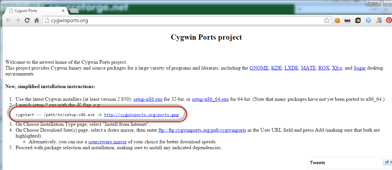
Task: Download setup-x86.exe 32-bit installer link
Action: click(148, 99)
